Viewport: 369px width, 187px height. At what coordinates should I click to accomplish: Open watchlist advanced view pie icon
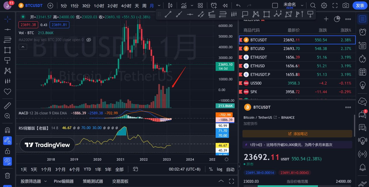tap(337, 19)
